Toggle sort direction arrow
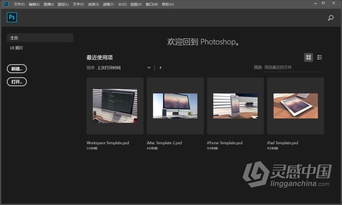342x205 pixels. click(160, 68)
